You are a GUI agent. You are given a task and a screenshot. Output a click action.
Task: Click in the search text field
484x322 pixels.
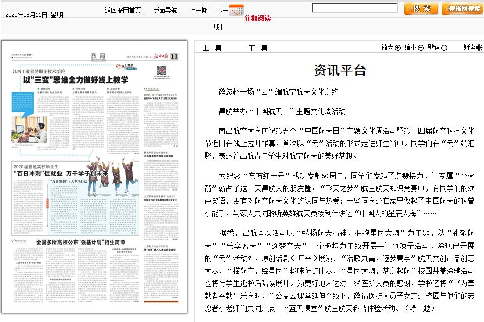[354, 8]
